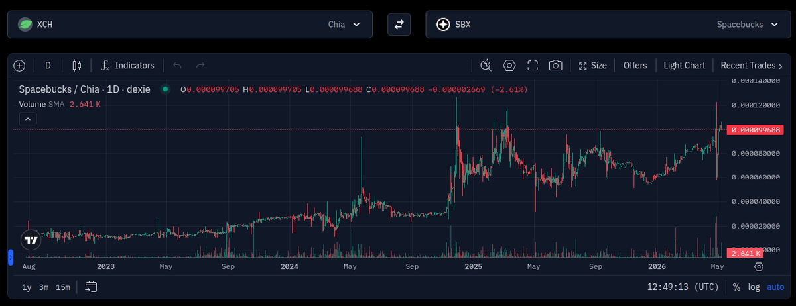The width and height of the screenshot is (796, 306).
Task: Click the TradingView logo
Action: [31, 240]
